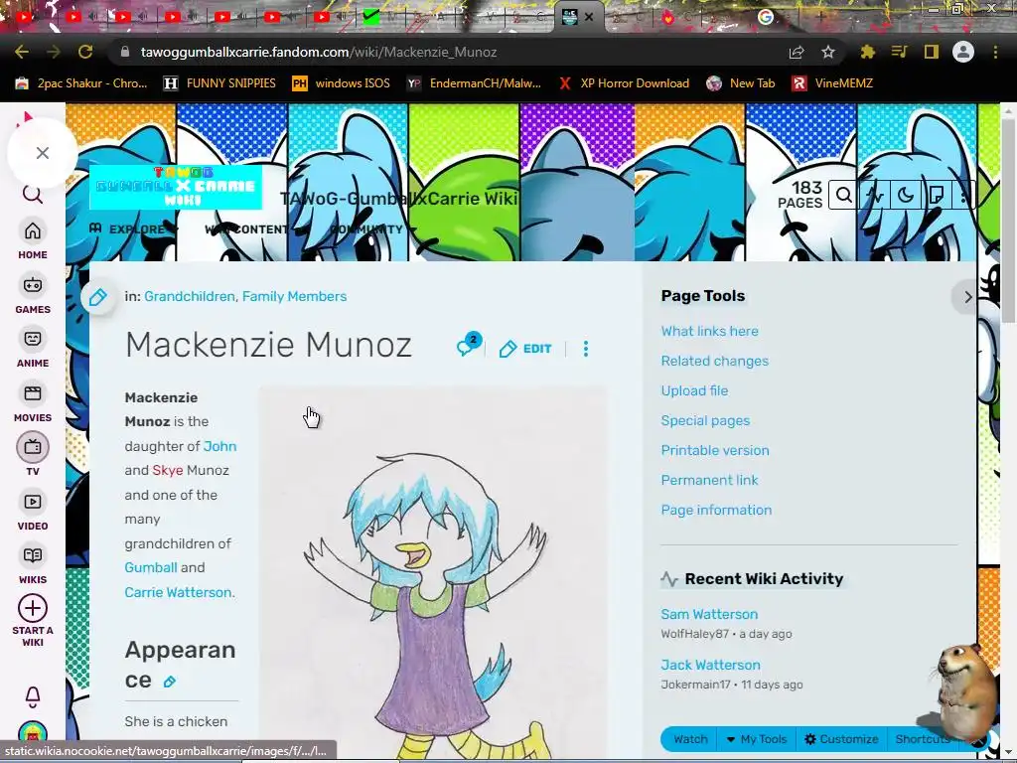Screen dimensions: 1017x763
Task: Open Special pages link
Action: 706,420
